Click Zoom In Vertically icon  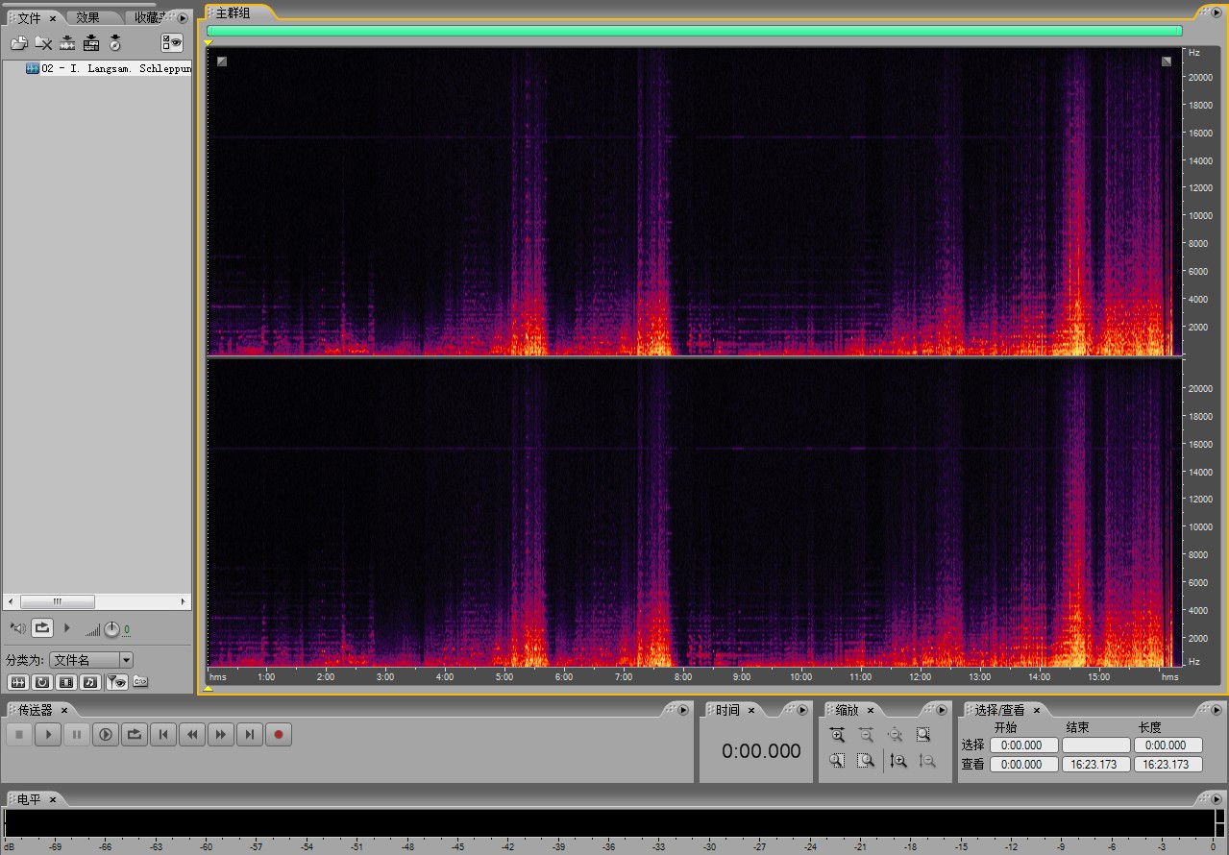(898, 761)
